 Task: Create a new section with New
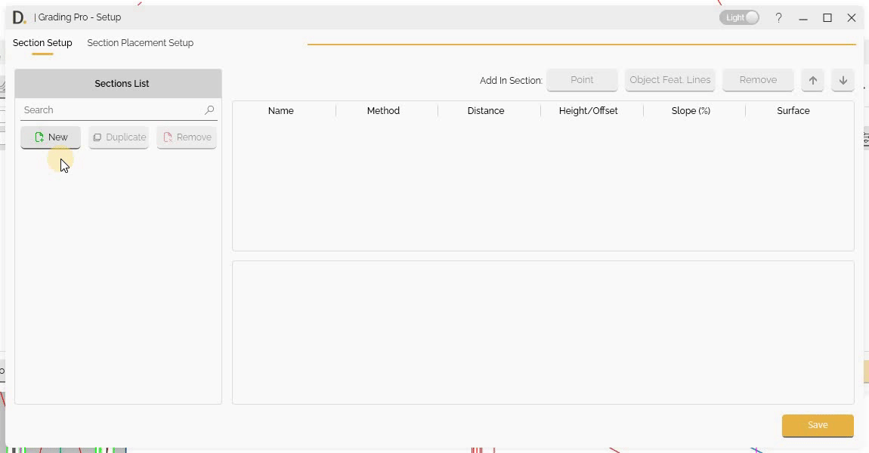coord(51,137)
